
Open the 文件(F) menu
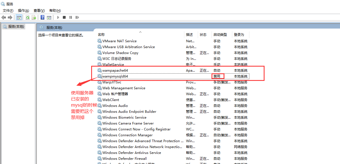[8, 11]
